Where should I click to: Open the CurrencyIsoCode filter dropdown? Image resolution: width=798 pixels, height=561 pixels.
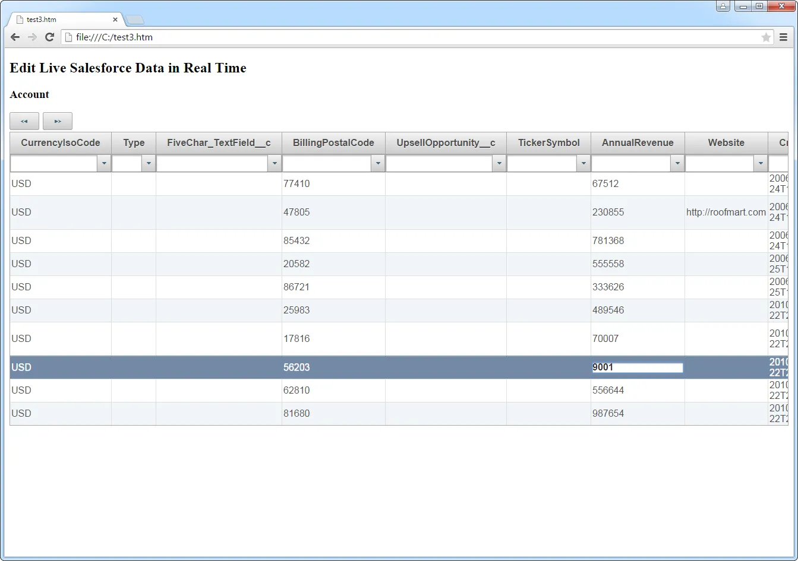click(x=105, y=163)
